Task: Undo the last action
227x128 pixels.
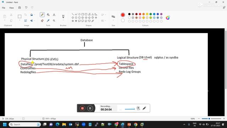Action: [26, 8]
